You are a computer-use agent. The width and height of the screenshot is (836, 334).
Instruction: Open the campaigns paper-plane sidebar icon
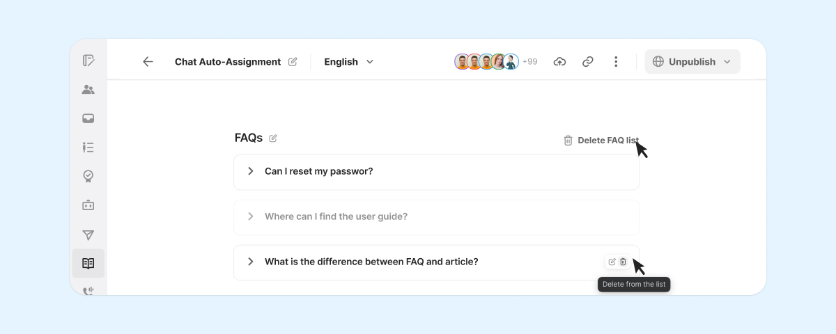(x=88, y=235)
